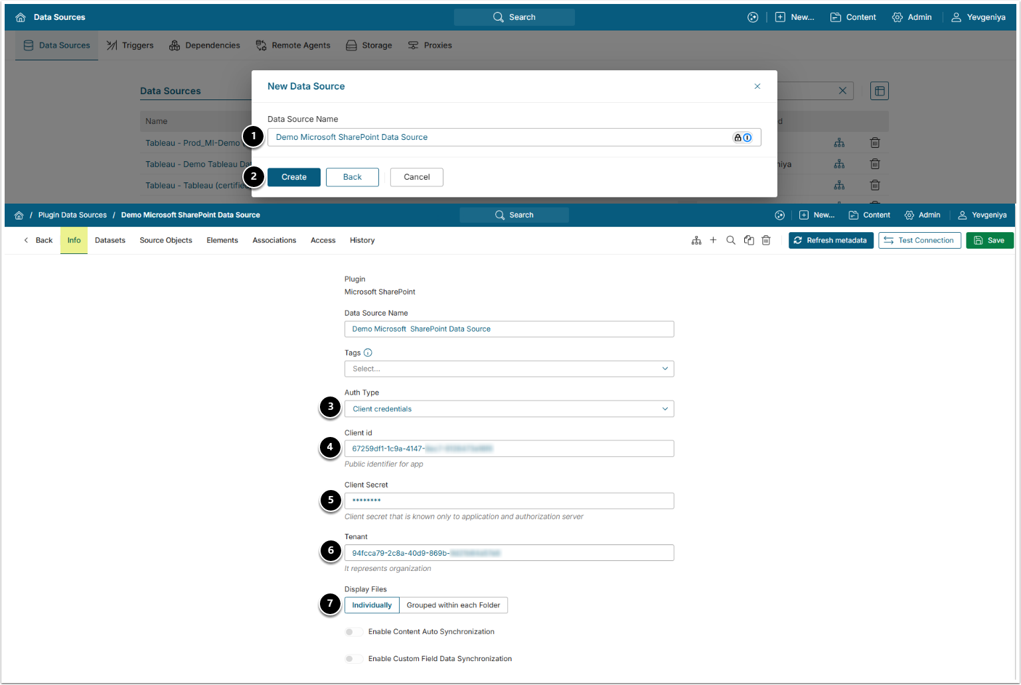Viewport: 1021px width, 685px height.
Task: Open the Access tab
Action: [323, 241]
